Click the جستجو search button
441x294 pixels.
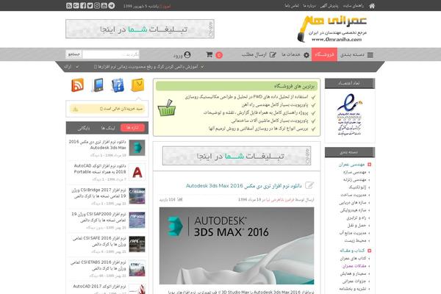(x=74, y=54)
